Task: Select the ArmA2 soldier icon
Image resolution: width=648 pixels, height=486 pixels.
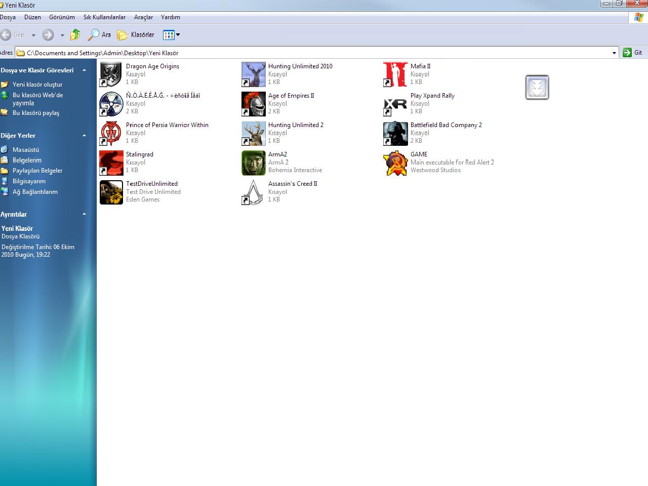Action: pos(254,163)
